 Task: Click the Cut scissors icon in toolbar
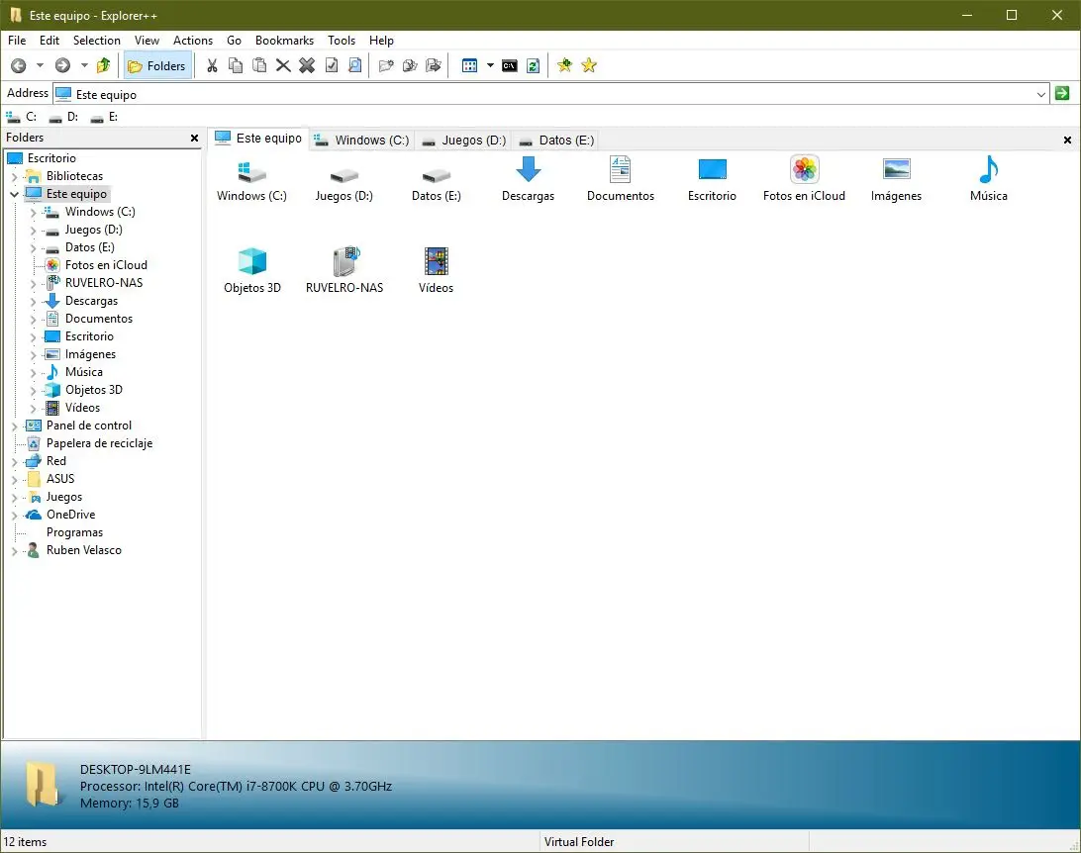click(212, 65)
